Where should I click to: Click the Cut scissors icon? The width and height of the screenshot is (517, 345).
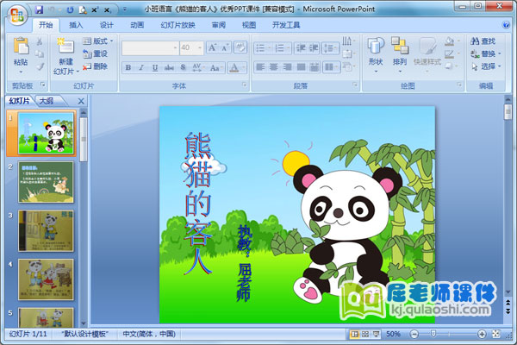[x=40, y=41]
